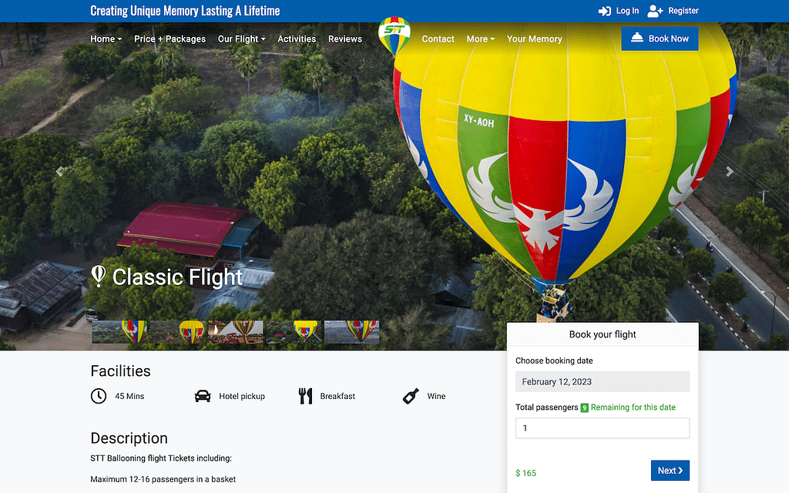Go to previous slide with left arrow
The width and height of the screenshot is (789, 493).
[59, 172]
